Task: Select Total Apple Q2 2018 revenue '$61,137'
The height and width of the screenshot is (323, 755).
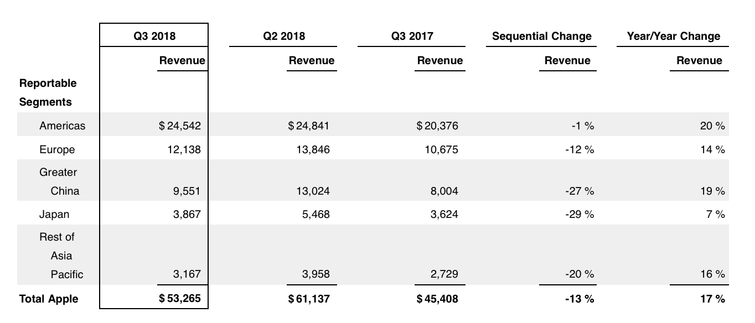Action: pos(308,299)
